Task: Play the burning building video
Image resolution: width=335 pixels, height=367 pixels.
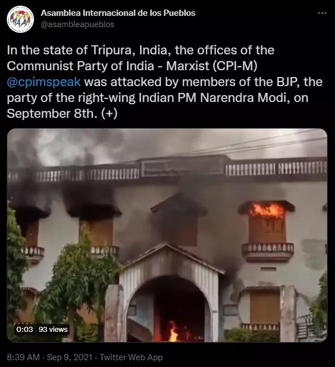Action: 167,235
